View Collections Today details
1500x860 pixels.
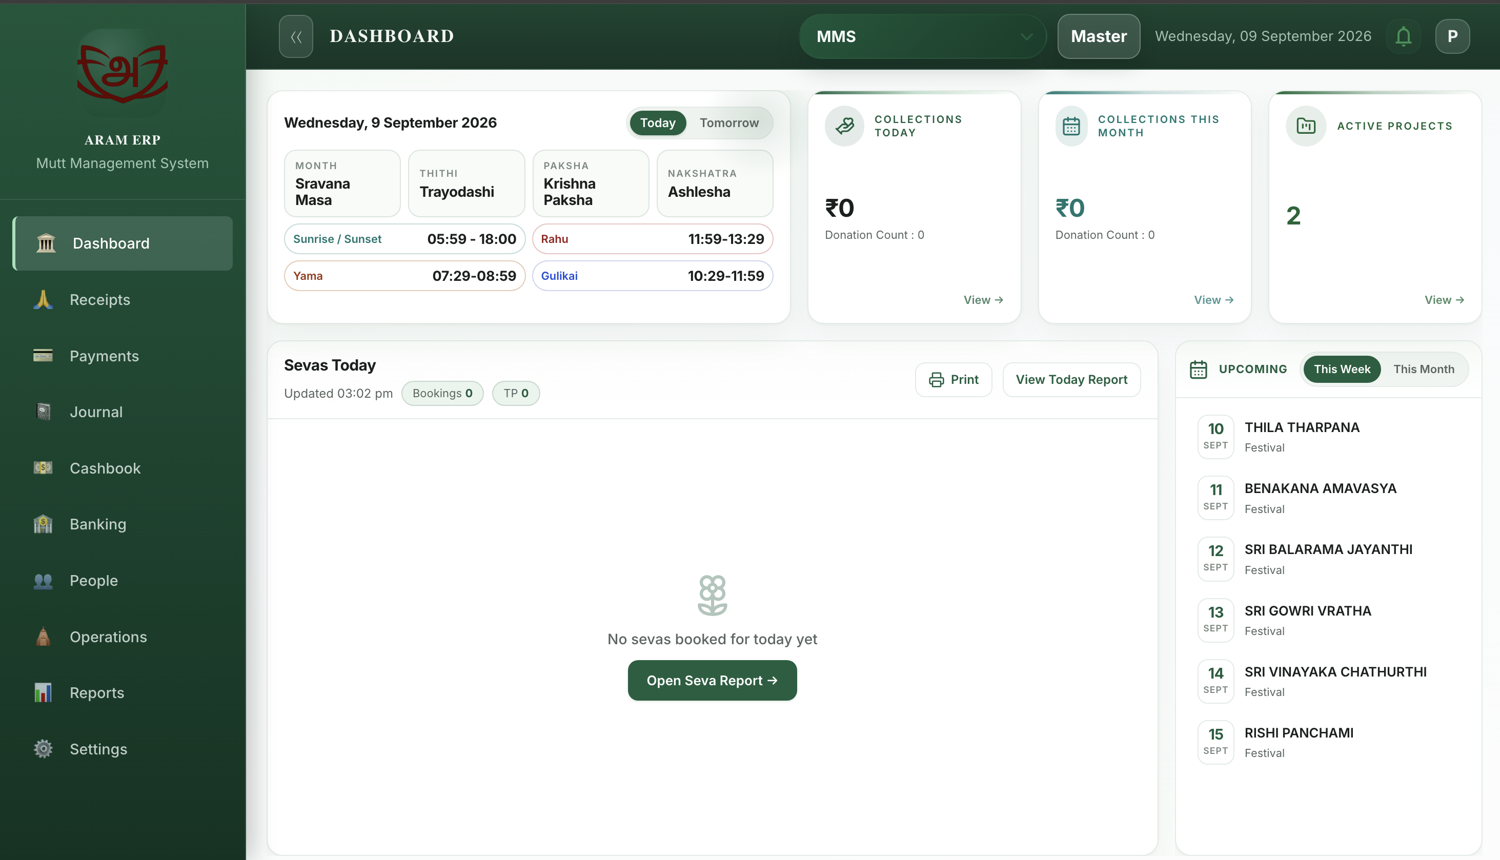983,300
